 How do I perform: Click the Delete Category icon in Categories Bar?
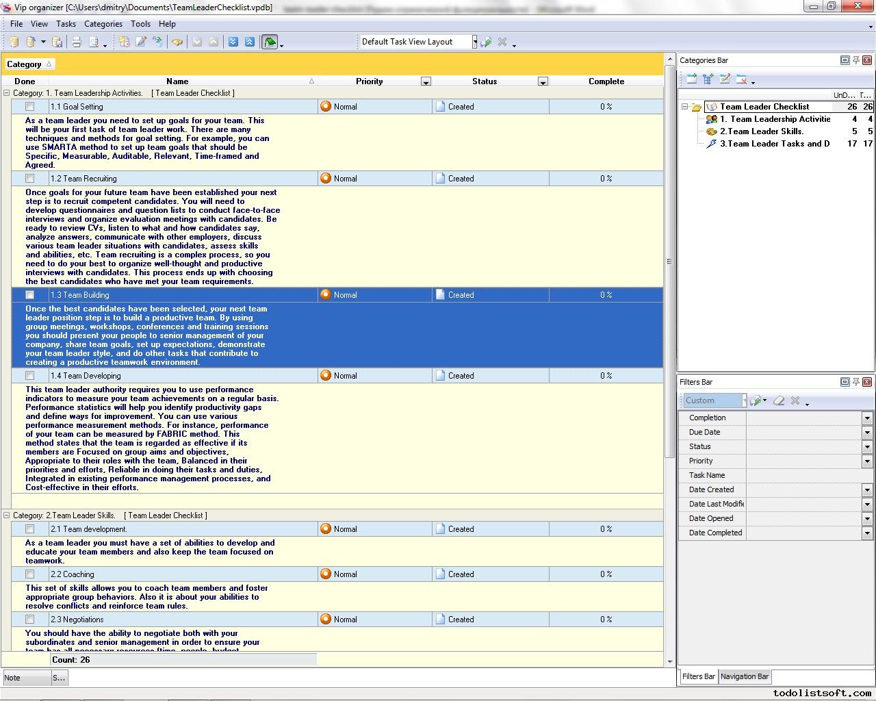coord(741,79)
